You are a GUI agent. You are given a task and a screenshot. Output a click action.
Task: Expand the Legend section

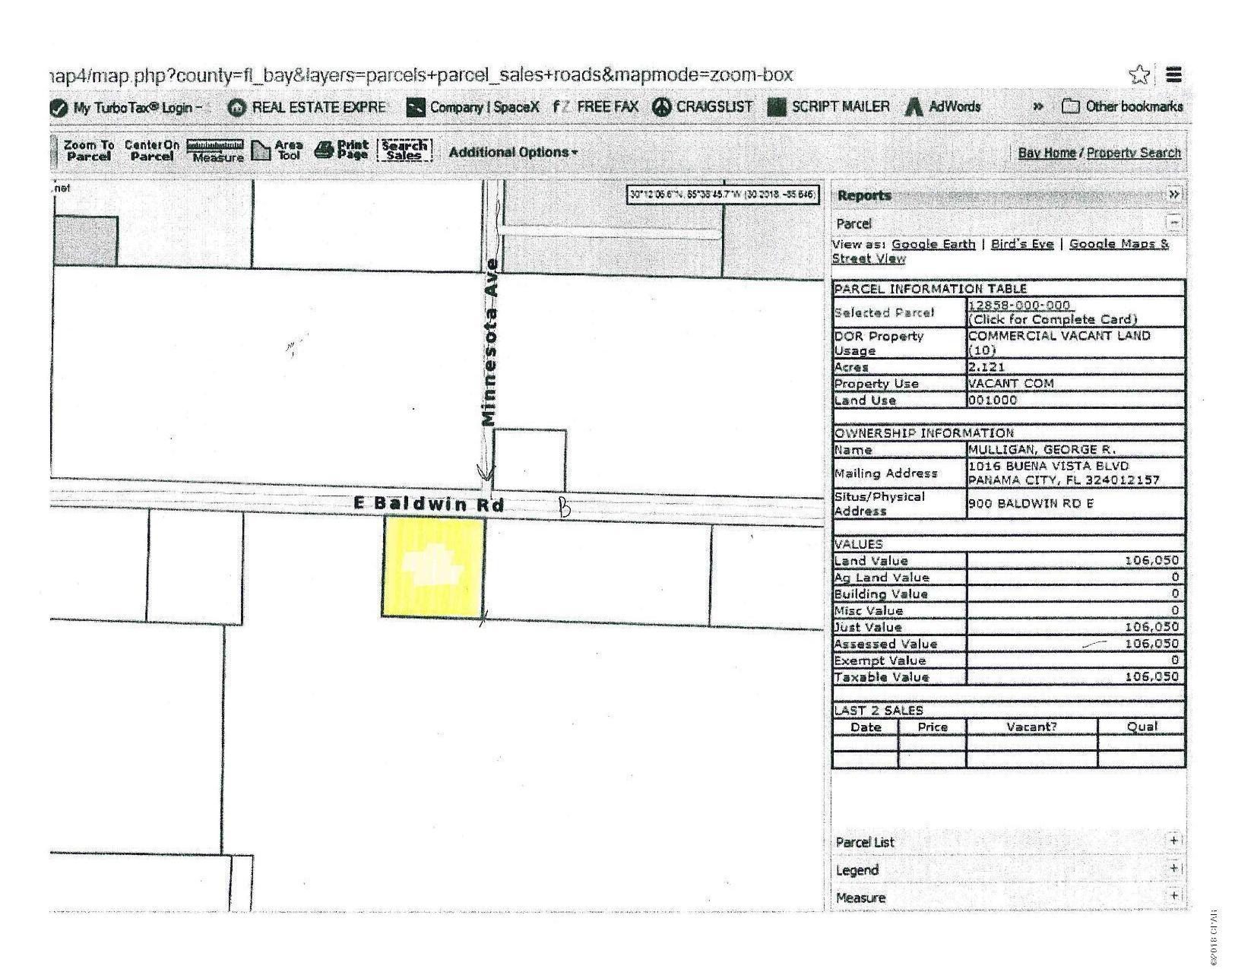coord(1176,868)
